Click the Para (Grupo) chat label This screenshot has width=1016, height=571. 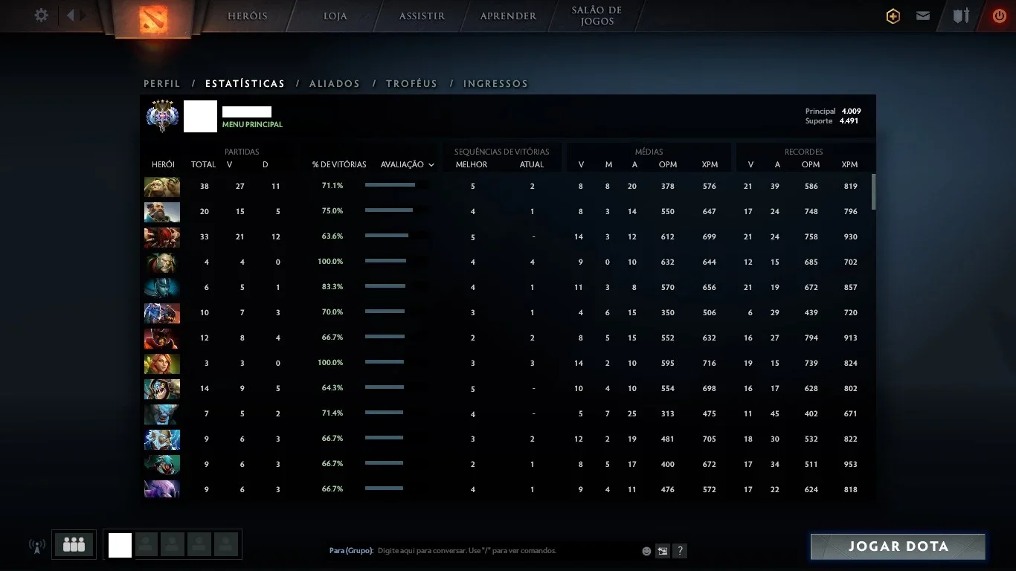(351, 551)
